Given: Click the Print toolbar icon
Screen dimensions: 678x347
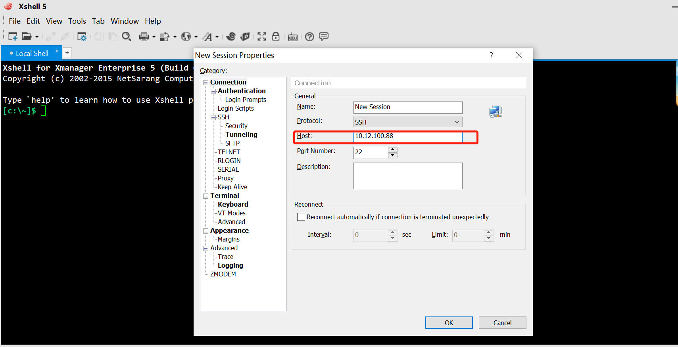Looking at the screenshot, I should coord(144,36).
